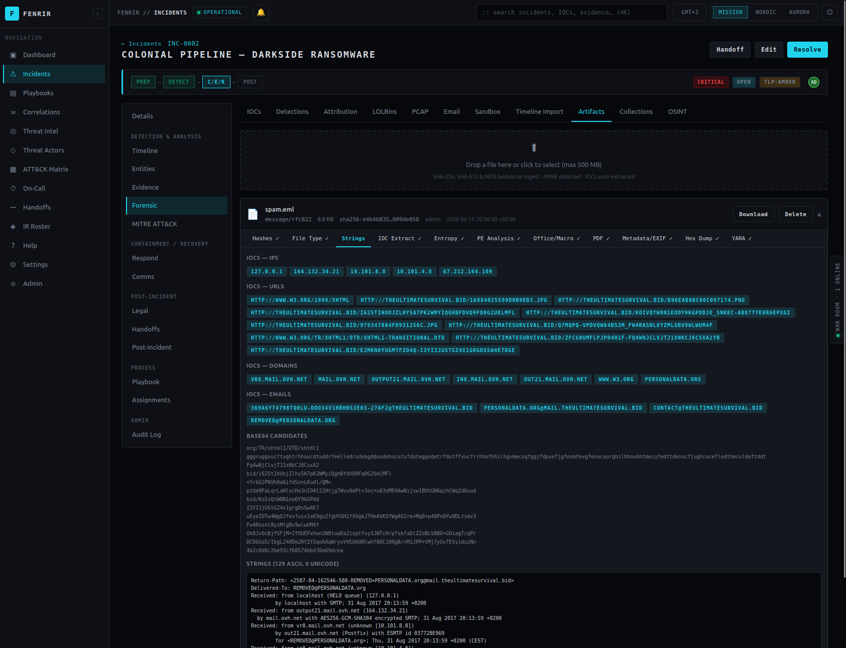Screen dimensions: 846x648
Task: Click the AD user avatar badge
Action: point(814,82)
